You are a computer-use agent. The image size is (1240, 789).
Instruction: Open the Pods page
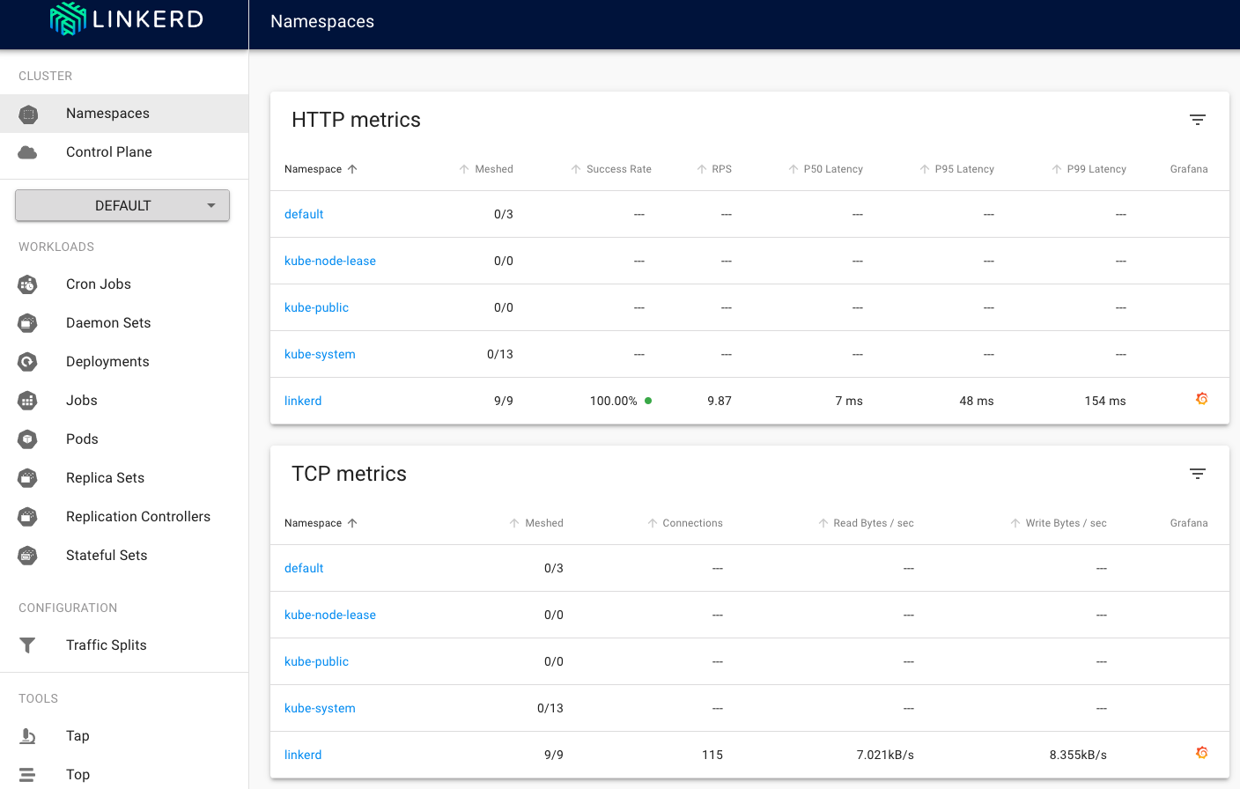pyautogui.click(x=124, y=439)
